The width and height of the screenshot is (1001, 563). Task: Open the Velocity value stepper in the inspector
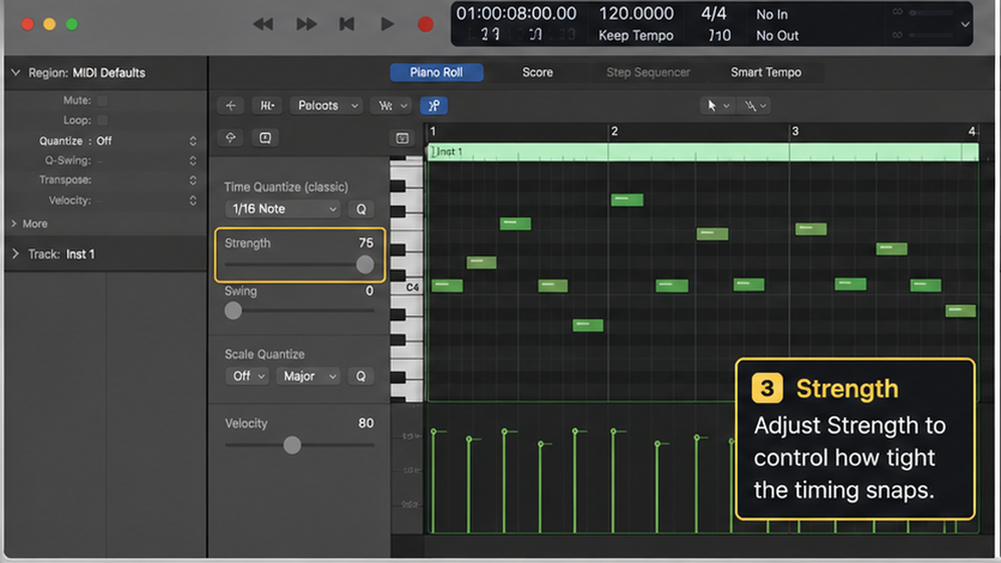pos(192,200)
